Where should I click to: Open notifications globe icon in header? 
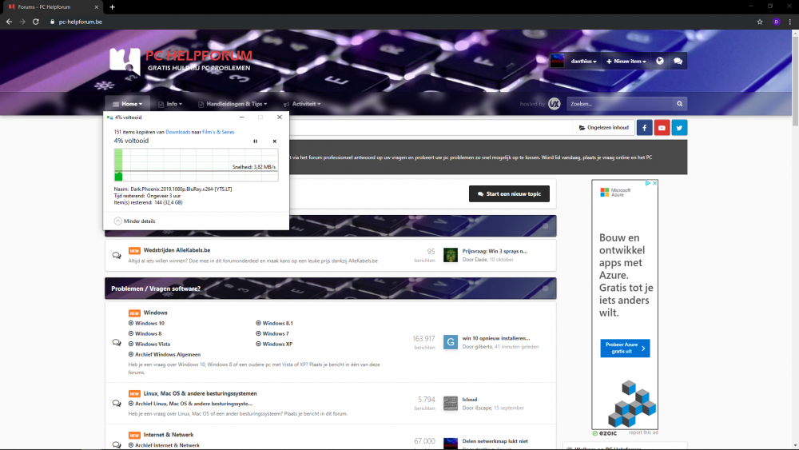(660, 62)
